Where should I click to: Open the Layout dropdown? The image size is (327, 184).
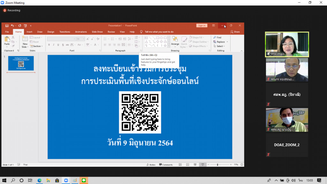[x=36, y=37]
